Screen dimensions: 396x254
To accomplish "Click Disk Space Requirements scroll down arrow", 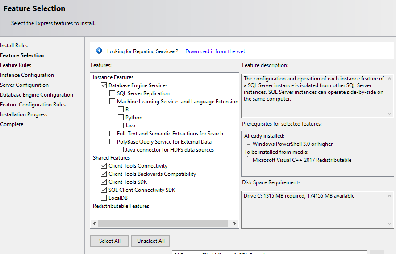I will click(x=389, y=224).
